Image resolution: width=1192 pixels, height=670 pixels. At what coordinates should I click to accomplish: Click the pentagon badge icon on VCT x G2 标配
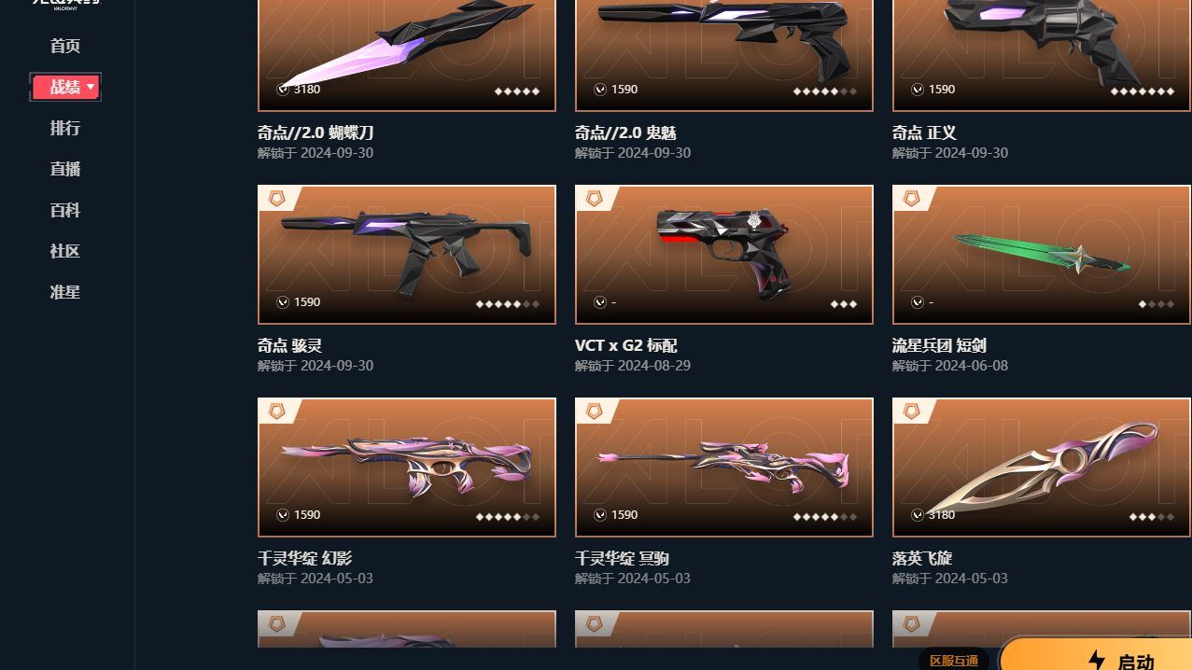point(595,199)
